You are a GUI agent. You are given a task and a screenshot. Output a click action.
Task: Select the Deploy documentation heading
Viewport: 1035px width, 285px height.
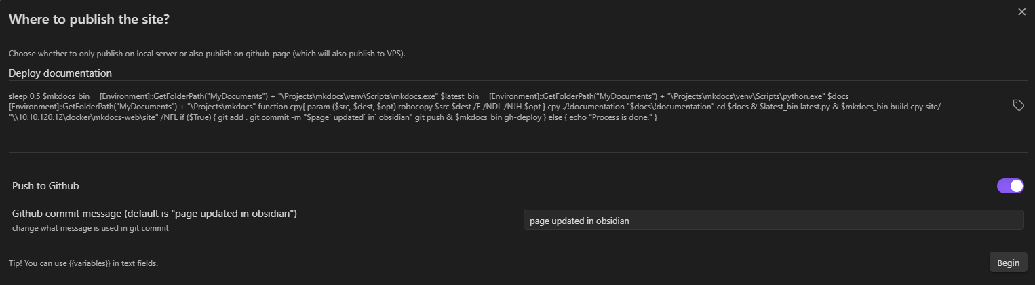tap(60, 73)
